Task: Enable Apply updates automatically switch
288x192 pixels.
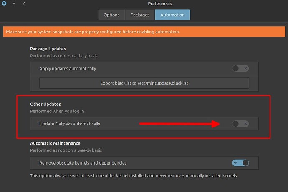Action: [240, 68]
